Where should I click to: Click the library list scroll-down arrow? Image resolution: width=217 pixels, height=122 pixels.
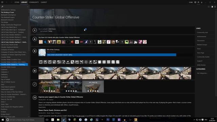(x=29, y=117)
